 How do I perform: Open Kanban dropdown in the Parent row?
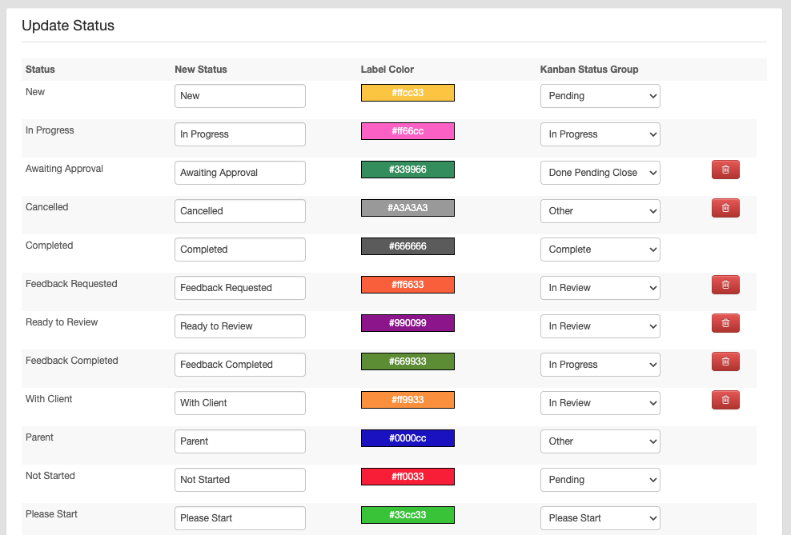click(600, 441)
